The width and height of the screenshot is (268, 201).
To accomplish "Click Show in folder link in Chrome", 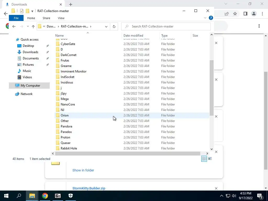I will point(83,170).
